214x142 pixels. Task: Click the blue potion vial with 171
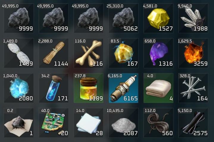pos(54,88)
